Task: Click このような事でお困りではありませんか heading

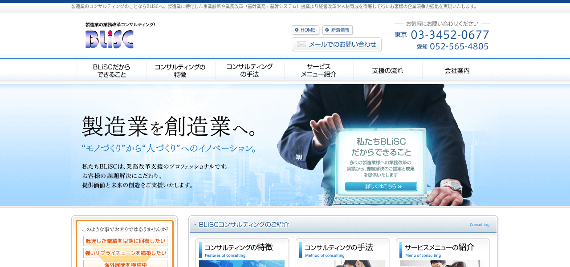Action: [125, 229]
